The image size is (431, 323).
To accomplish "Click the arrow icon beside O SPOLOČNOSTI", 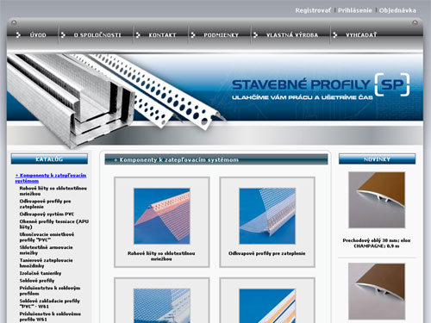I will [63, 35].
